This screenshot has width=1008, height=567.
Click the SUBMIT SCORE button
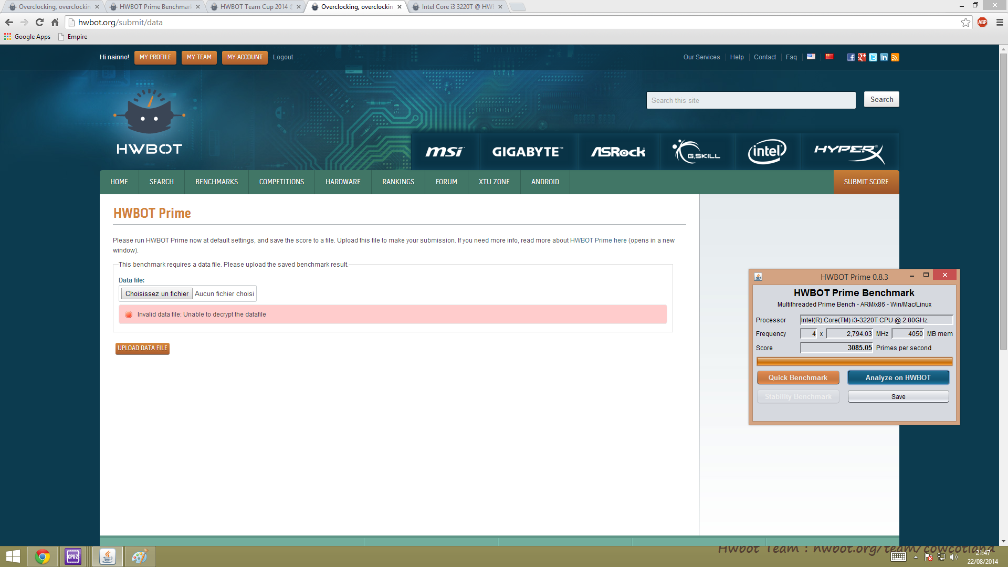866,182
